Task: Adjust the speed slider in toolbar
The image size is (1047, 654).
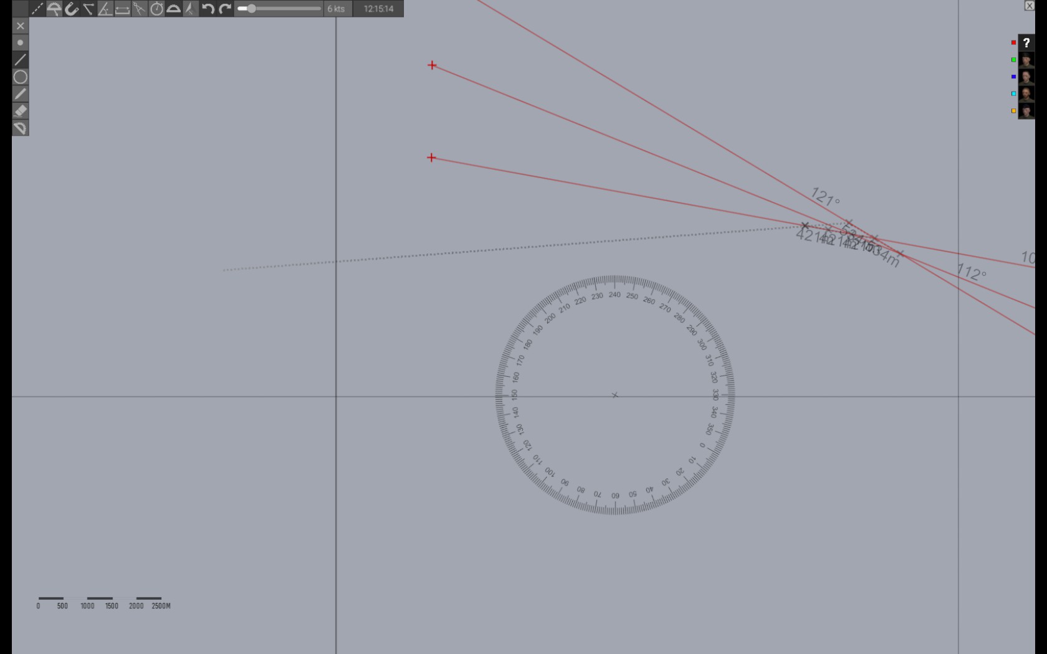Action: click(x=279, y=9)
